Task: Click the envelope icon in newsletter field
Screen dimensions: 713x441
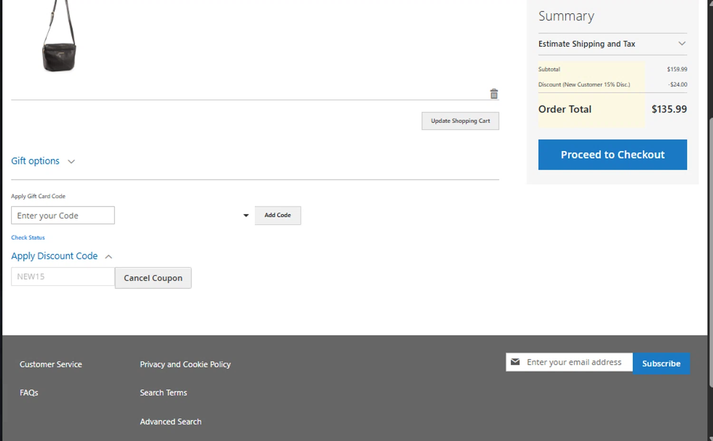Action: (x=515, y=362)
